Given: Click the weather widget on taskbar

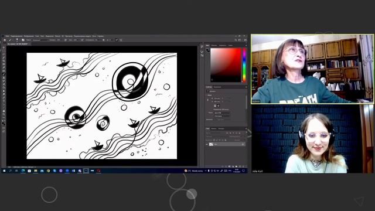Looking at the screenshot, I should pos(194,171).
